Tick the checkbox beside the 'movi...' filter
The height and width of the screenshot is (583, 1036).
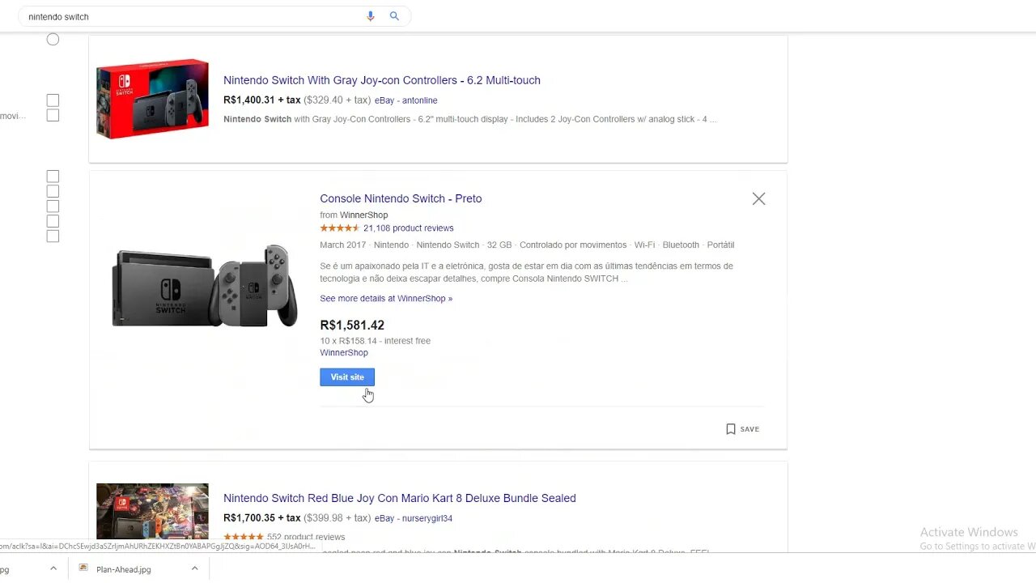53,115
